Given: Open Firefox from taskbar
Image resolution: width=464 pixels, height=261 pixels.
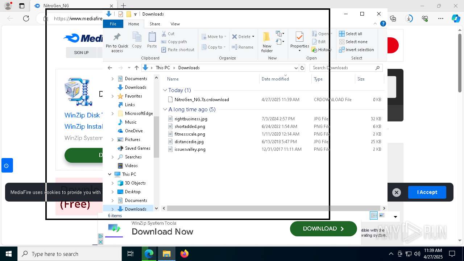Looking at the screenshot, I should (x=185, y=254).
